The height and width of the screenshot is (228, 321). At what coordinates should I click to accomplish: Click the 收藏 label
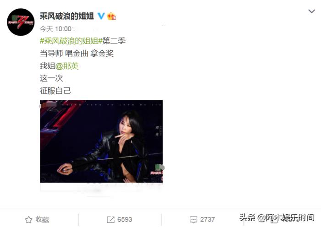[x=42, y=219]
